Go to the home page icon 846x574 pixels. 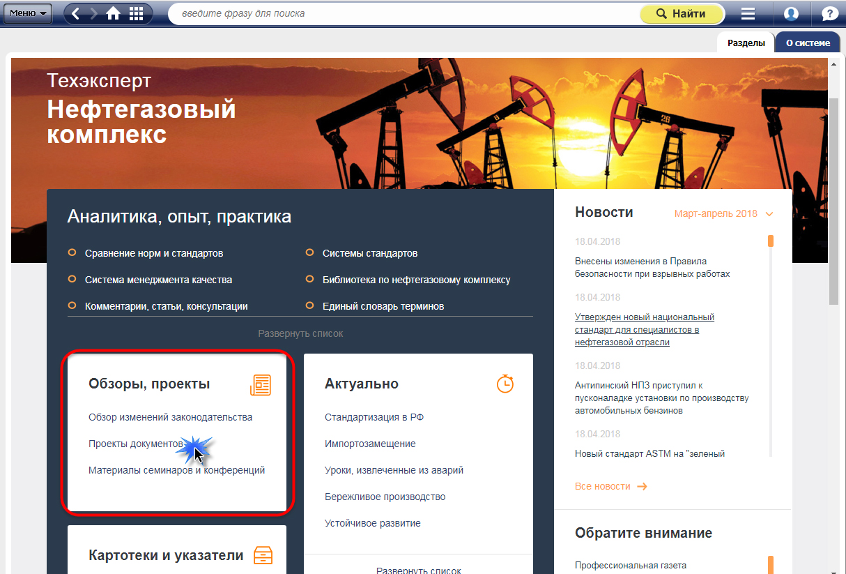coord(113,13)
